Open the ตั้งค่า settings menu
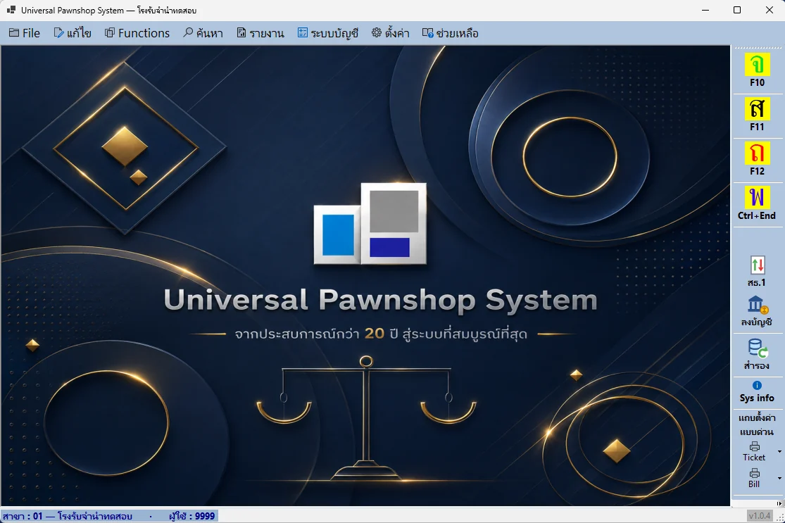This screenshot has height=523, width=785. pos(391,33)
